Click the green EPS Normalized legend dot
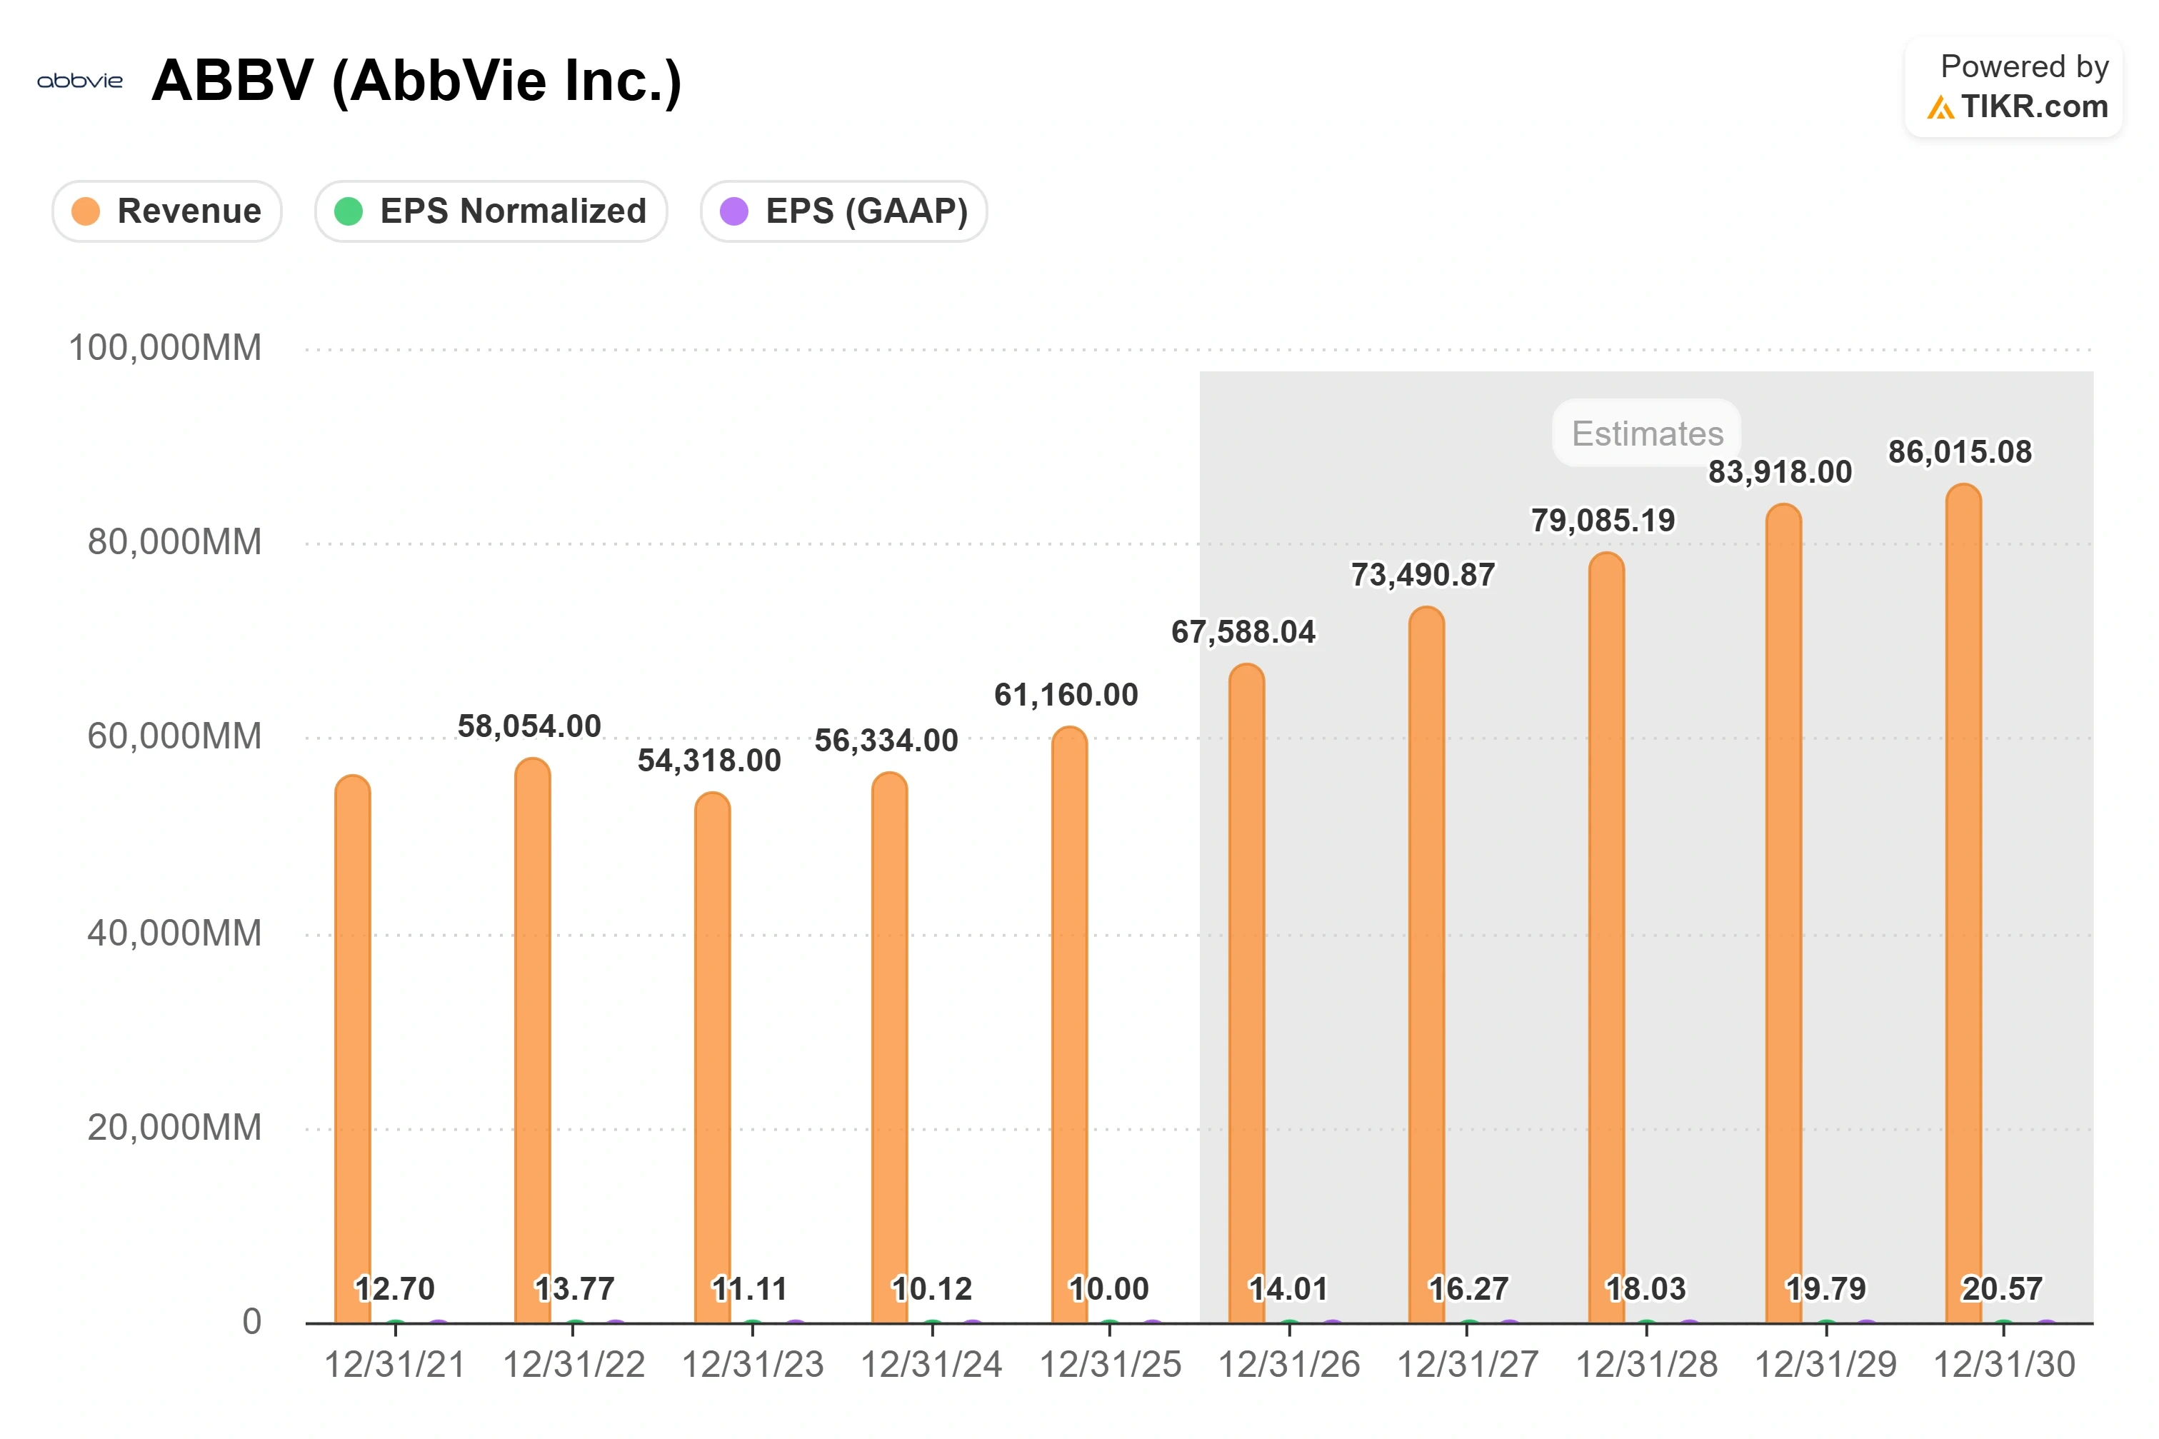 click(349, 211)
